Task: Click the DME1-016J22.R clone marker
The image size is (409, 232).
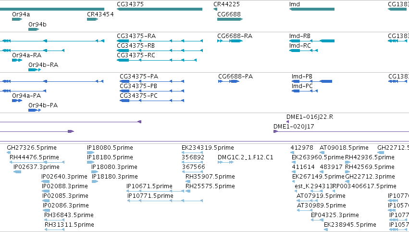Action: (x=287, y=122)
